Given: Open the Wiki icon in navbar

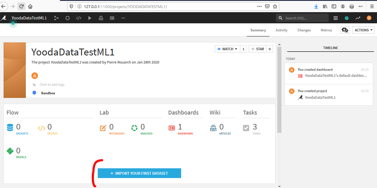Looking at the screenshot, I should pyautogui.click(x=101, y=18).
